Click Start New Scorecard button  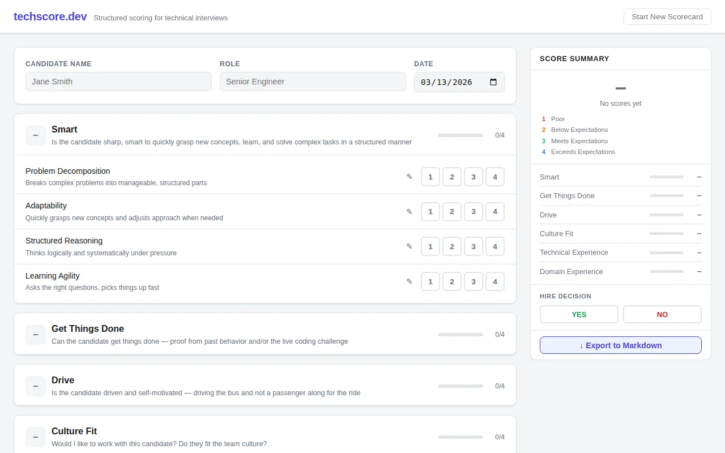pyautogui.click(x=667, y=16)
